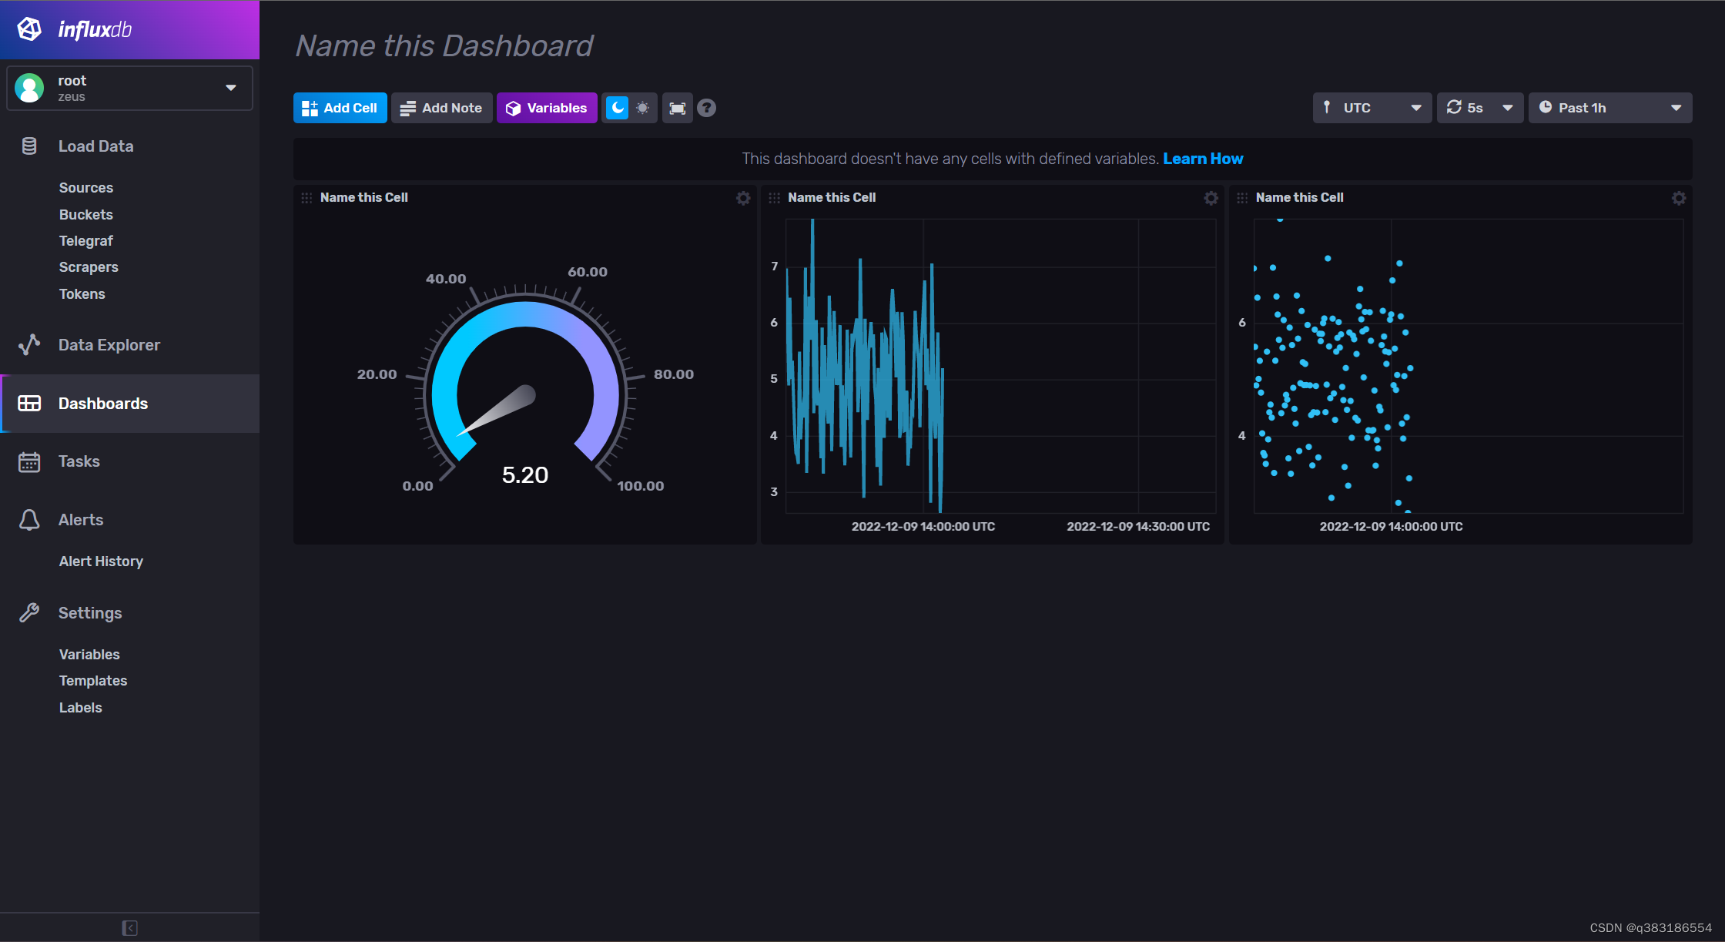Click the dashboard name title field
The image size is (1725, 942).
coord(444,46)
